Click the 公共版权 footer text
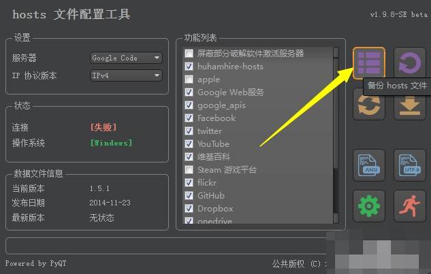The width and height of the screenshot is (431, 274). coord(288,264)
